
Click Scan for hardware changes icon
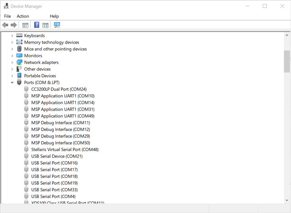click(x=57, y=25)
